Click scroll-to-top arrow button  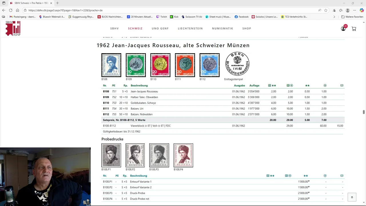(352, 197)
